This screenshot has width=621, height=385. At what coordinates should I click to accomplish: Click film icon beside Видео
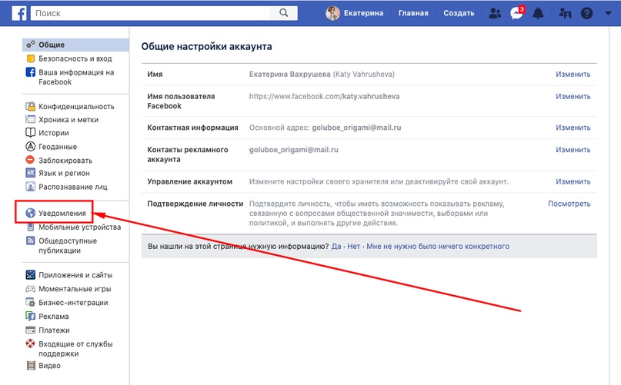coord(31,365)
